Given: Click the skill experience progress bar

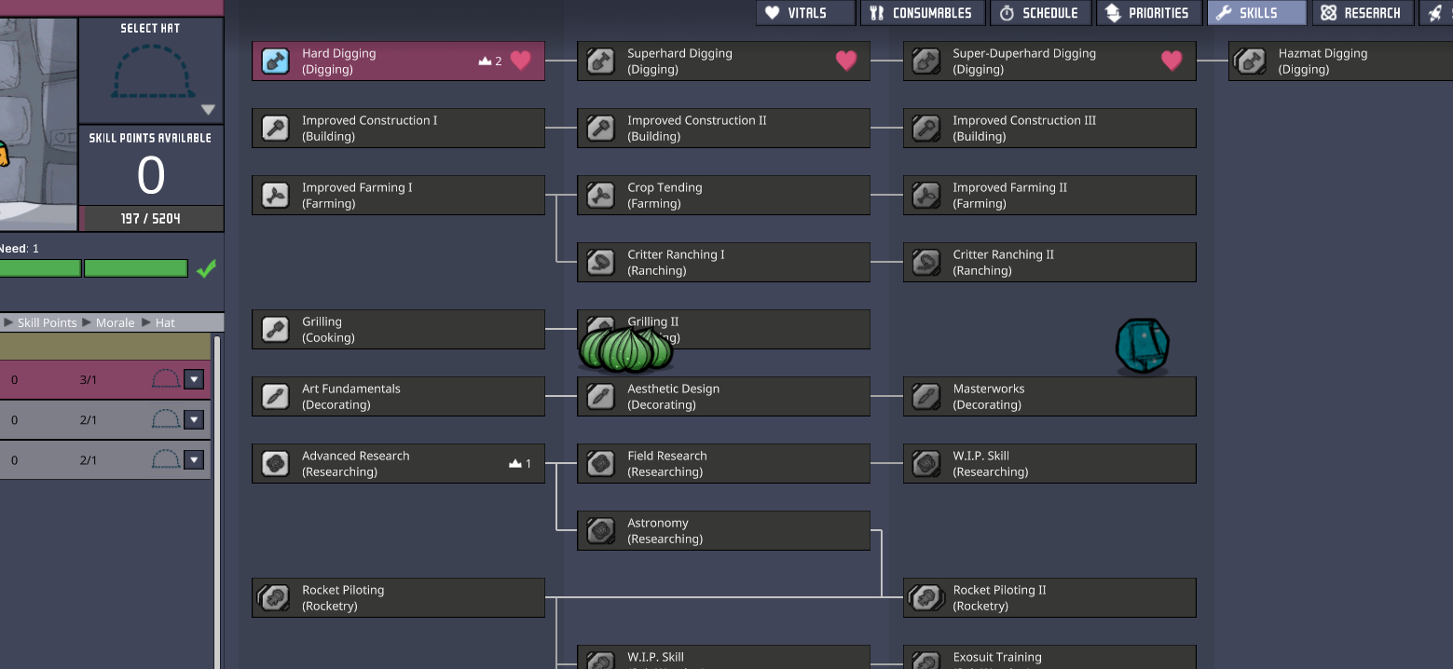Looking at the screenshot, I should 151,219.
